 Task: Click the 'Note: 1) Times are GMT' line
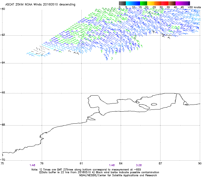[x=86, y=170]
